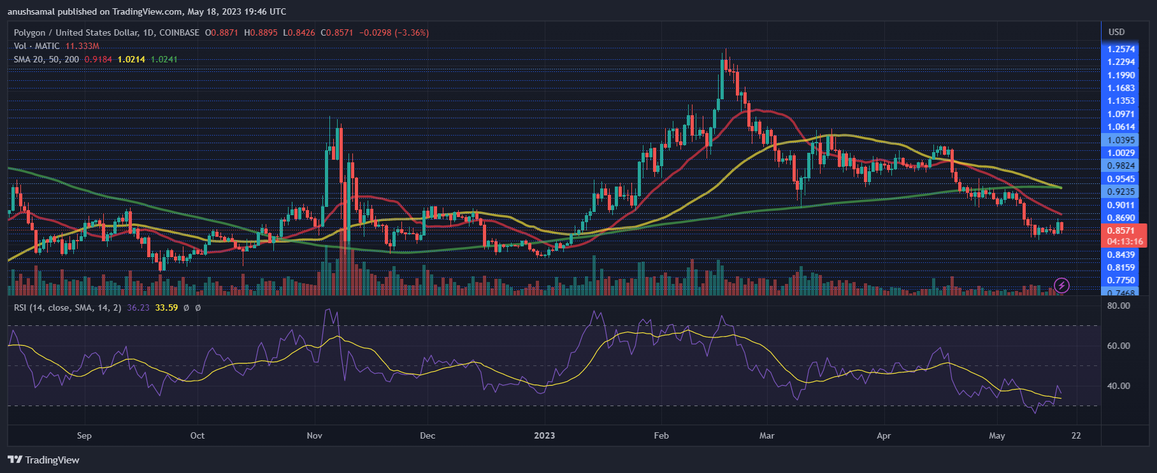This screenshot has width=1157, height=473.
Task: Click the price change -0.0298 (-3.36%)
Action: click(394, 32)
